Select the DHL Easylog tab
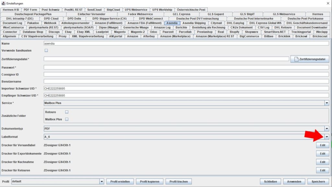 (235, 23)
